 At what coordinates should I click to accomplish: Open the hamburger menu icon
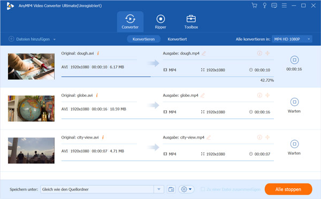[284, 5]
